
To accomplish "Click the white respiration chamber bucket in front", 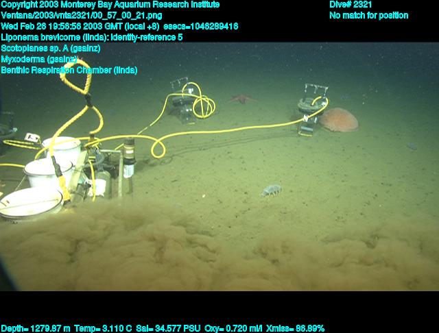I will [31, 203].
